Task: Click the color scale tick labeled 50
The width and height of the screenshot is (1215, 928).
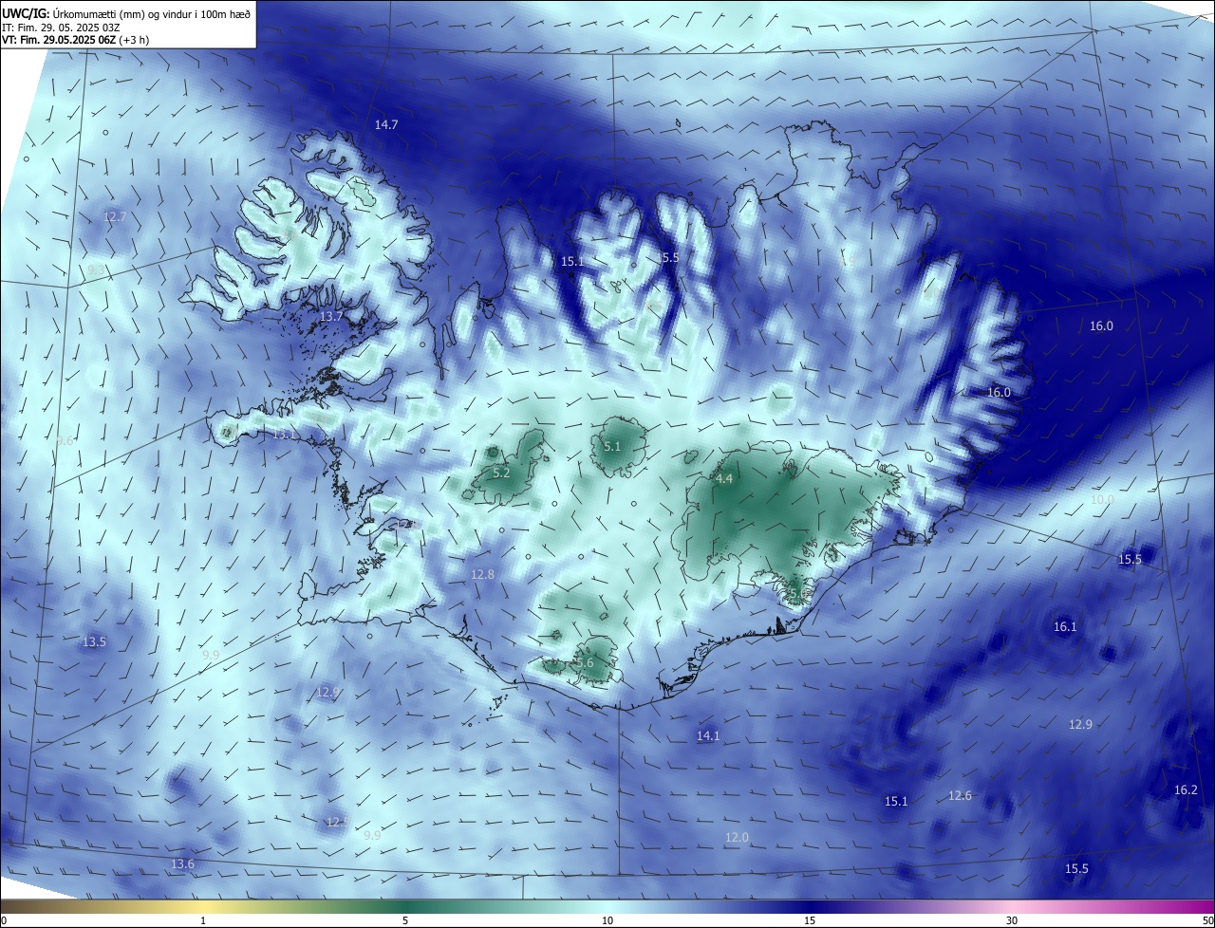Action: pyautogui.click(x=1208, y=920)
